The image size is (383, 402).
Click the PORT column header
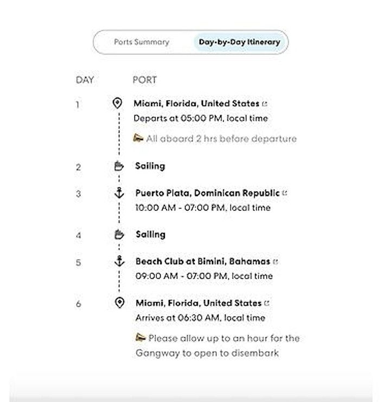(x=144, y=80)
